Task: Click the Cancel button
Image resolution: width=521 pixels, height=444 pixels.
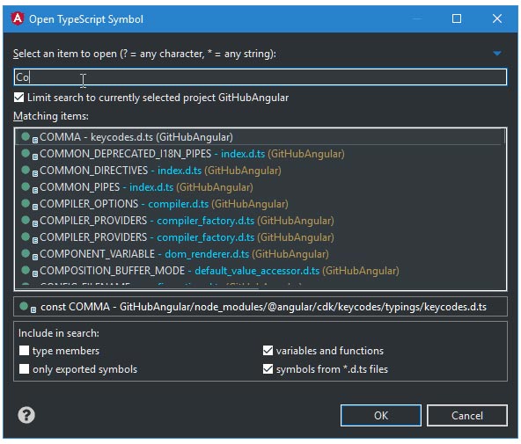Action: [x=466, y=416]
